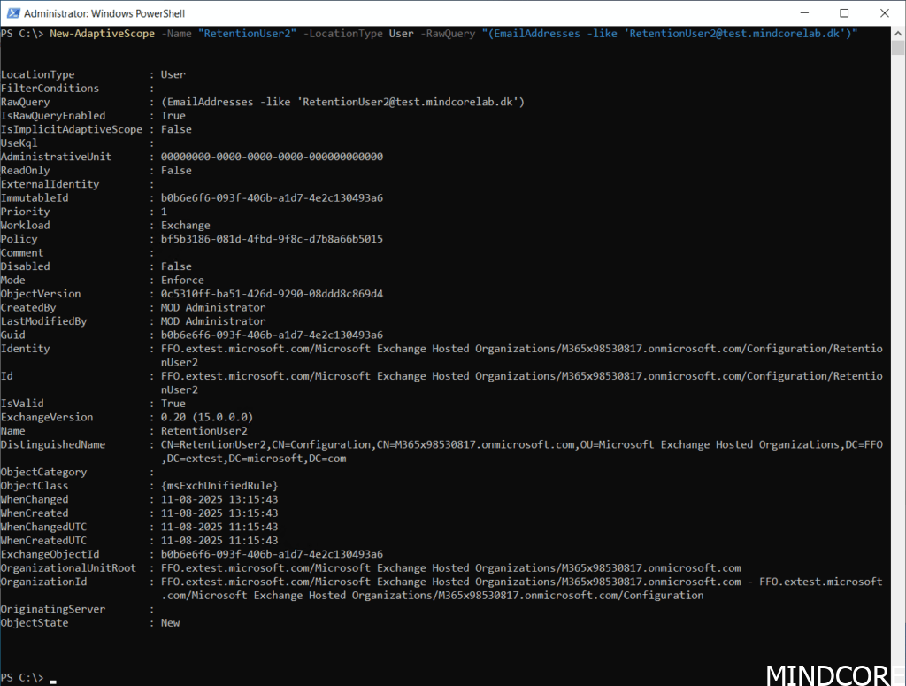The width and height of the screenshot is (906, 686).
Task: Click the Mode value 'Enforce'
Action: tap(182, 280)
